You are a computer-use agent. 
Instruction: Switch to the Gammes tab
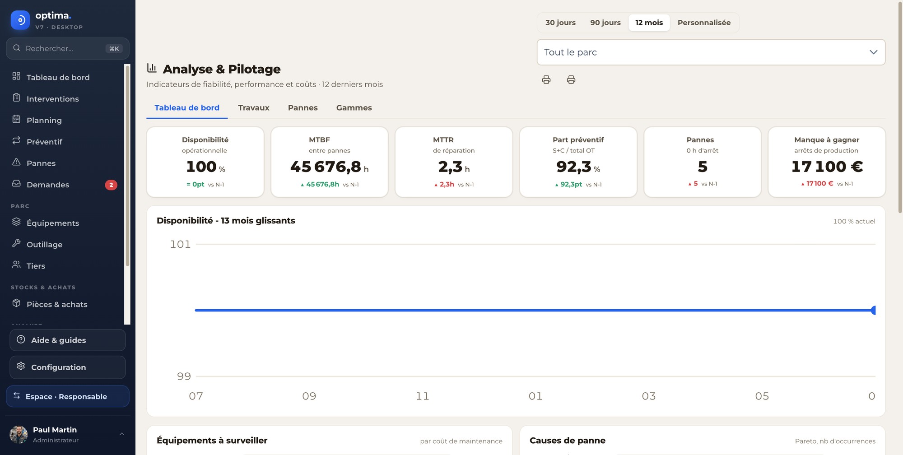354,108
